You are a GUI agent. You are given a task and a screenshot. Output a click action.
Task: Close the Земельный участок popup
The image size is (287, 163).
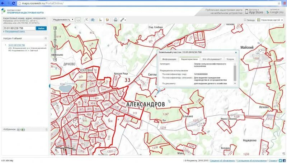coord(236,52)
